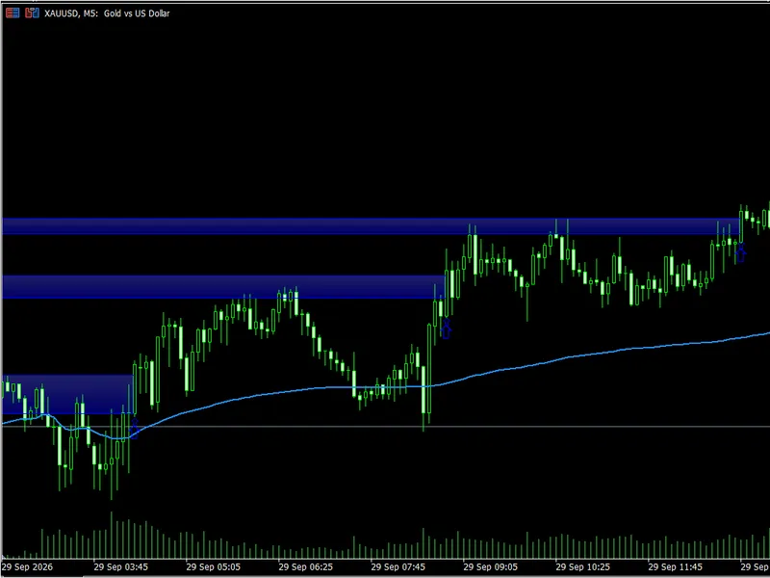
Task: Click the 29 Sep 03:45 time label
Action: pyautogui.click(x=121, y=566)
